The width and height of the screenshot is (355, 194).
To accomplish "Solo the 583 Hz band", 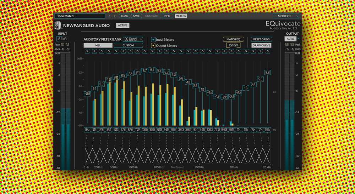I will tap(116, 51).
